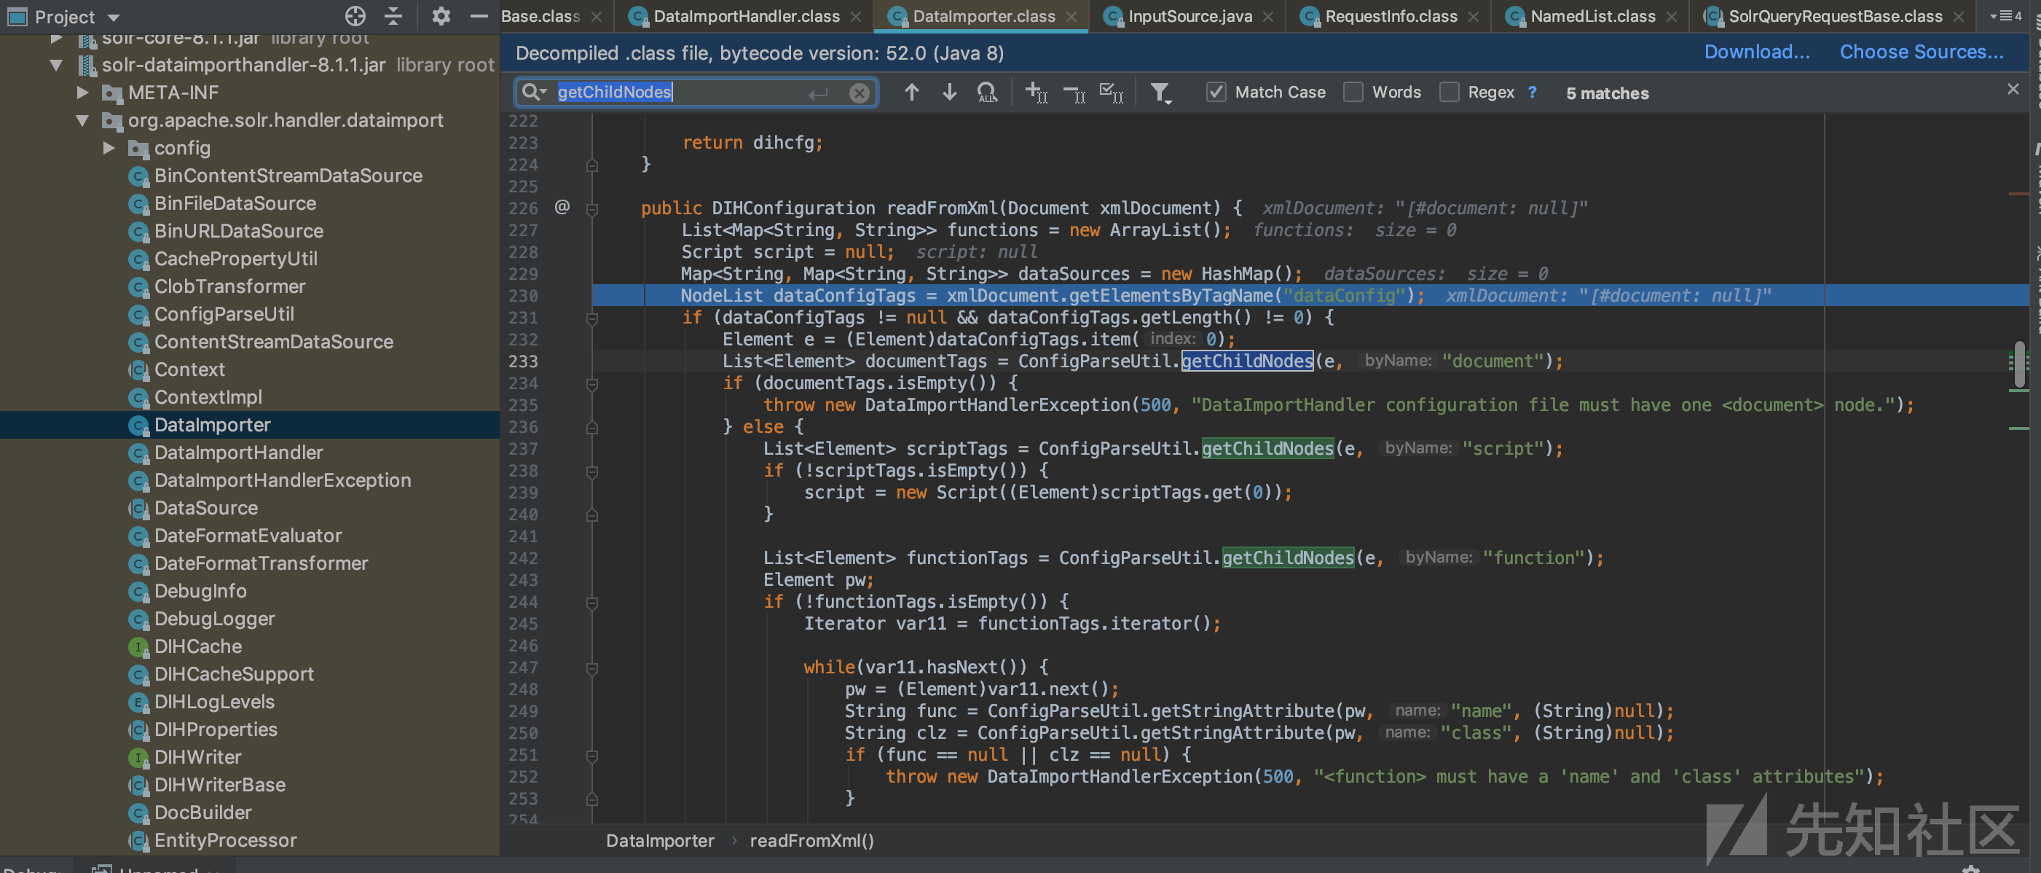Open the Project view dropdown
Viewport: 2041px width, 873px height.
(114, 17)
